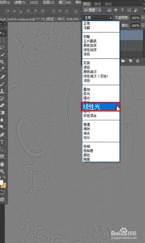Screen dimensions: 145x243
Task: Close the toolbox panel with X
Action: tap(5, 24)
